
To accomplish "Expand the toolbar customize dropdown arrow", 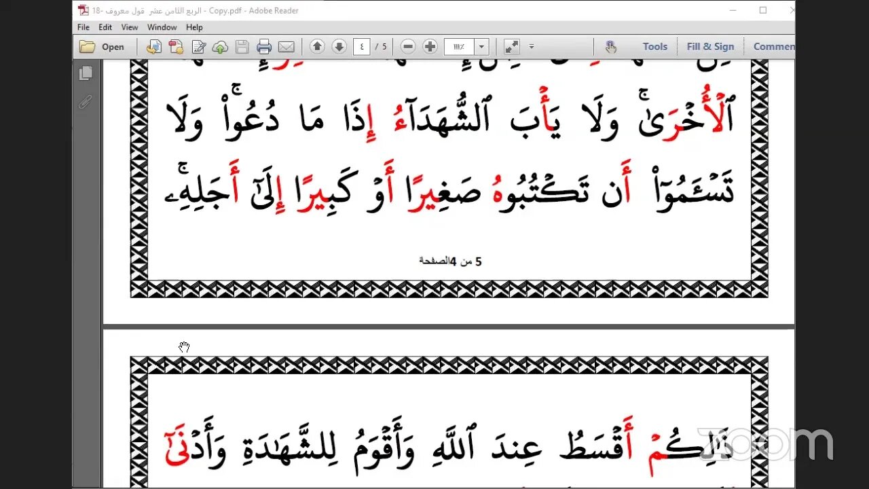I will (532, 47).
